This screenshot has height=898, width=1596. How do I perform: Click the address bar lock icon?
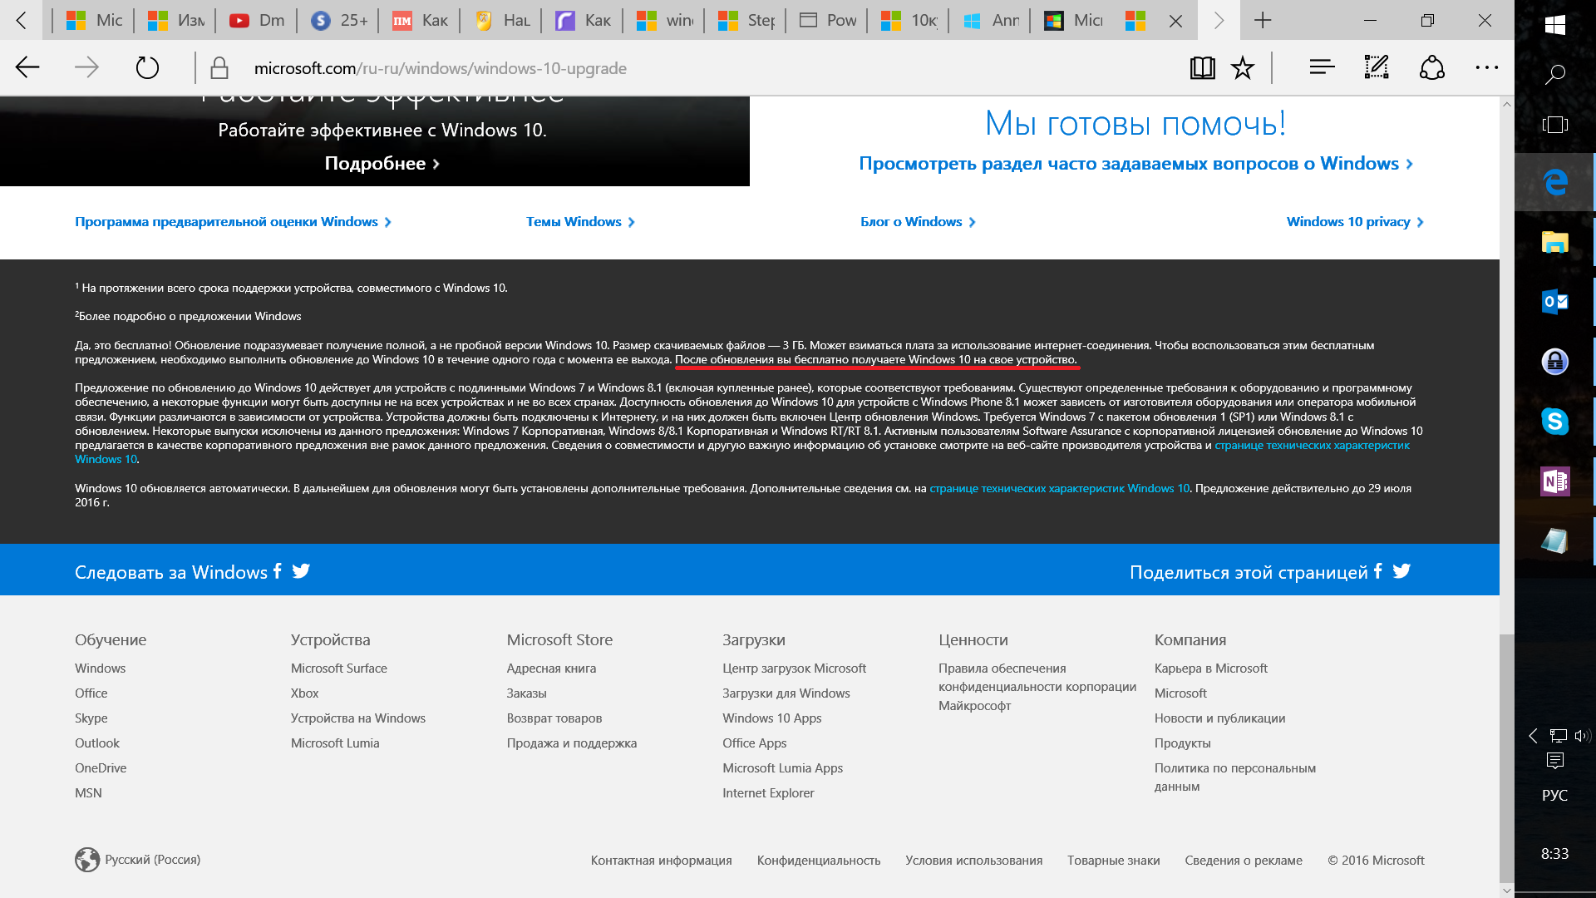click(218, 68)
